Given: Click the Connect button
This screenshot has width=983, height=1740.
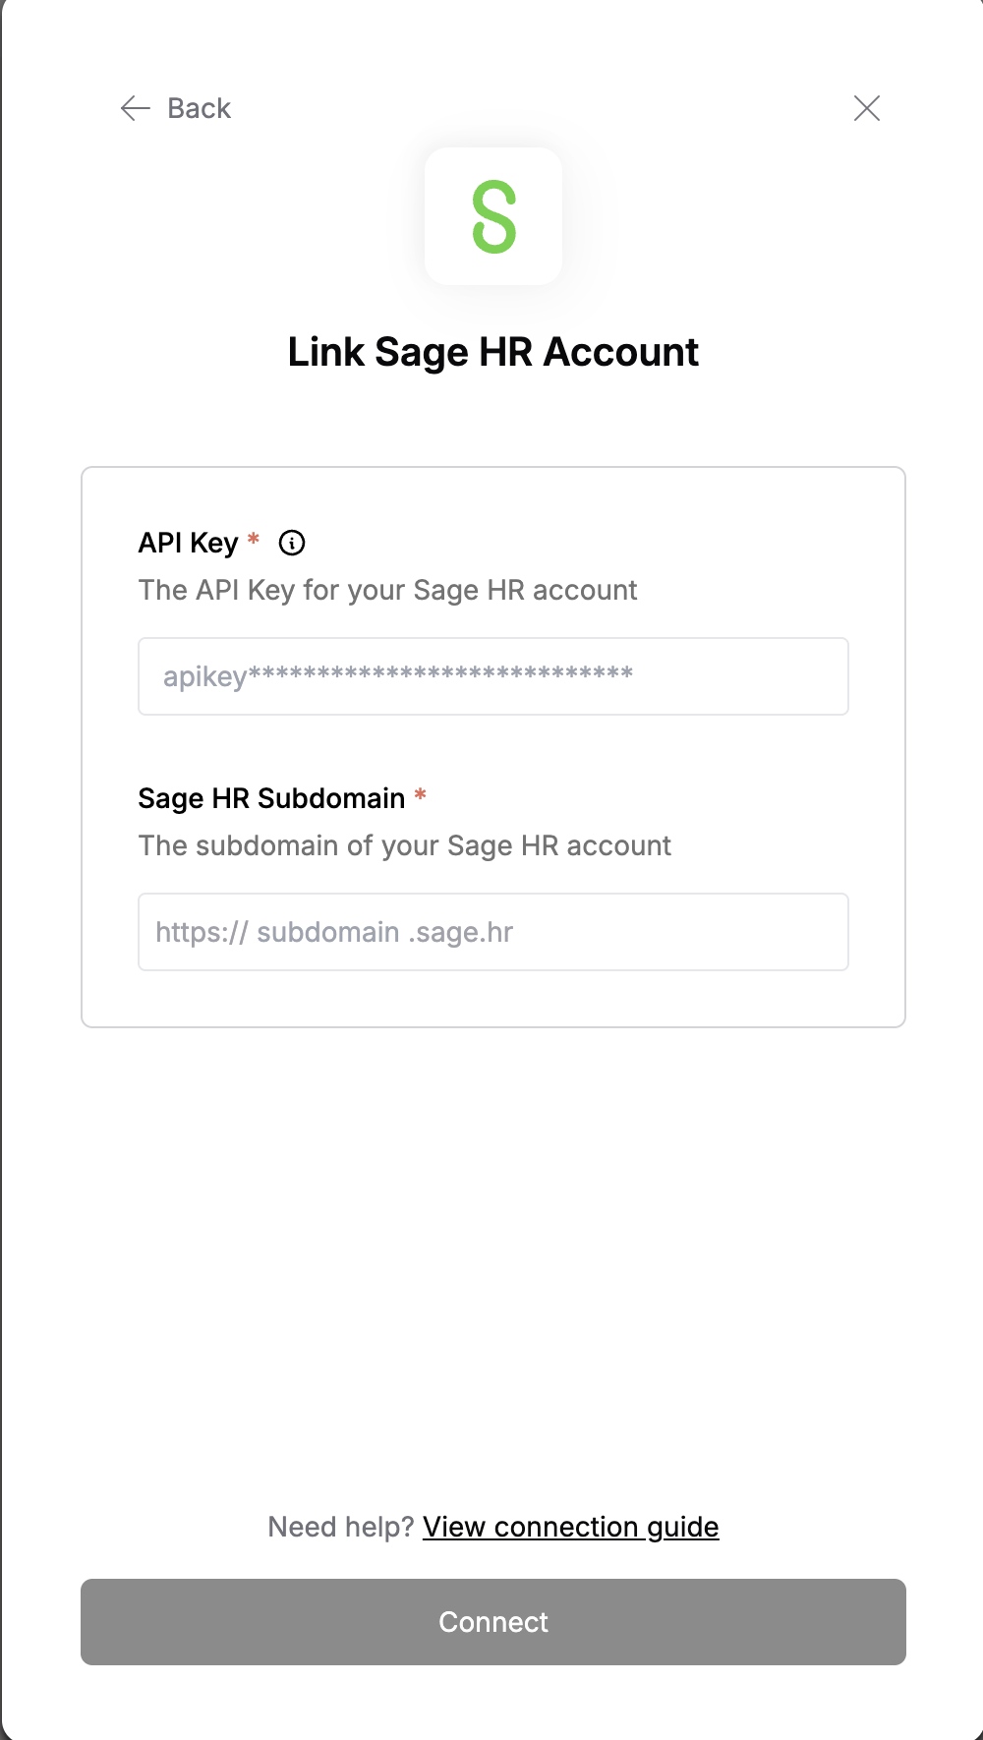Looking at the screenshot, I should [x=493, y=1622].
